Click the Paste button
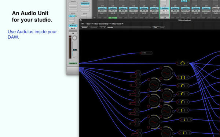 click(x=162, y=27)
